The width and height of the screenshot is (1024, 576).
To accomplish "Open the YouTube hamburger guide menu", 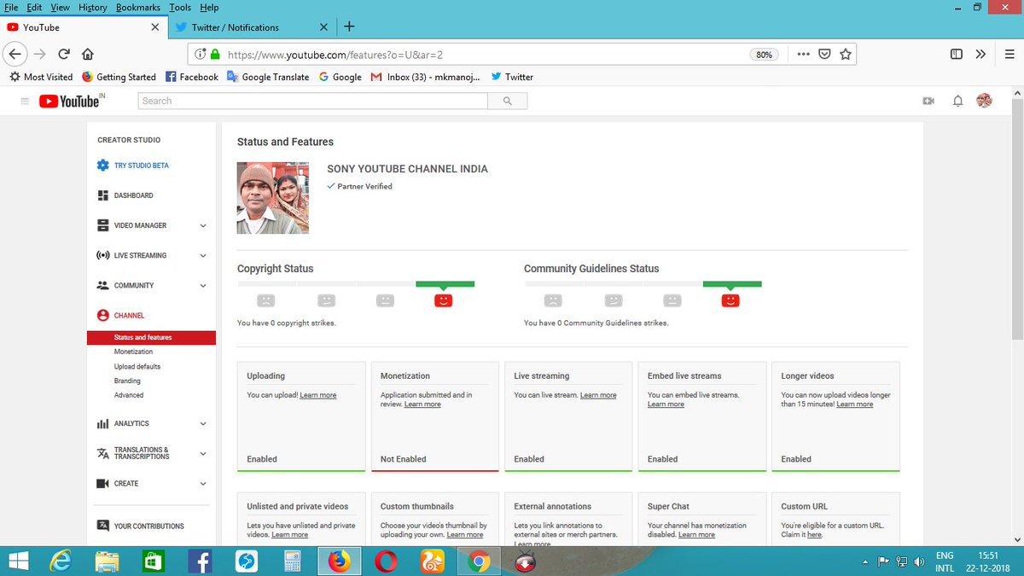I will click(x=24, y=102).
